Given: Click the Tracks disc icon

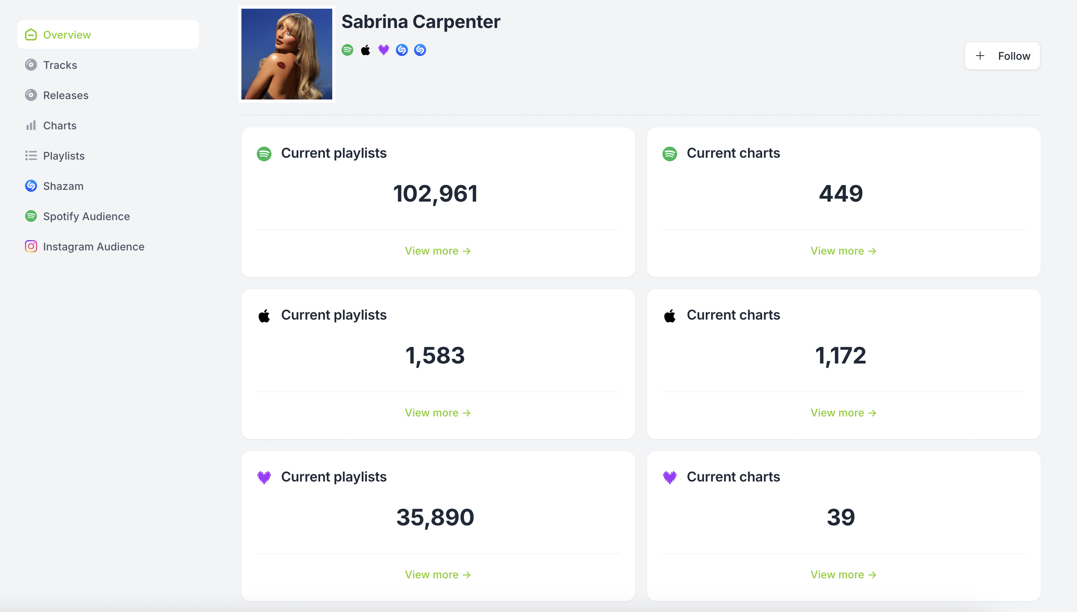Looking at the screenshot, I should pos(31,65).
